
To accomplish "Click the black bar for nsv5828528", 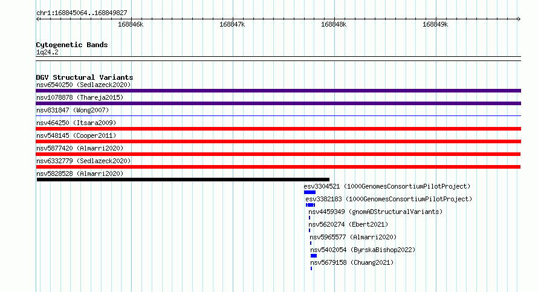I will pos(183,180).
